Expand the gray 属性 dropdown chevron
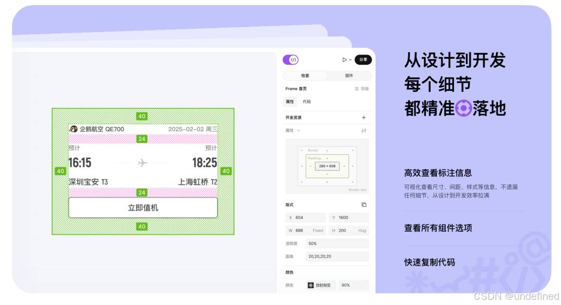 [x=298, y=130]
